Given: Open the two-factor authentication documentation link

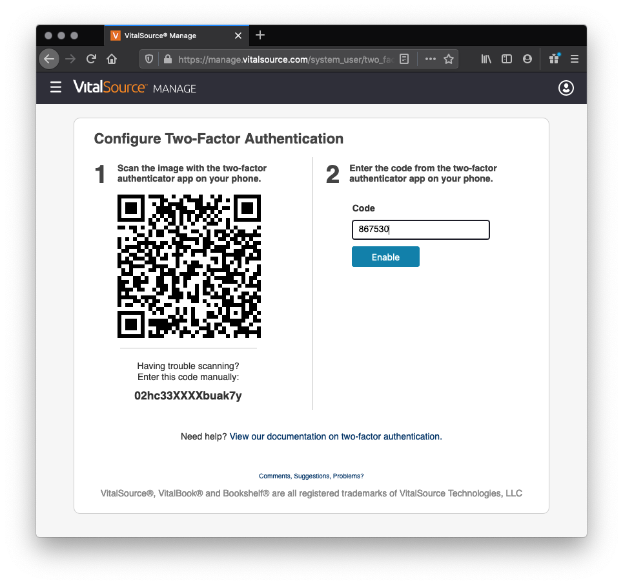Looking at the screenshot, I should (x=334, y=436).
